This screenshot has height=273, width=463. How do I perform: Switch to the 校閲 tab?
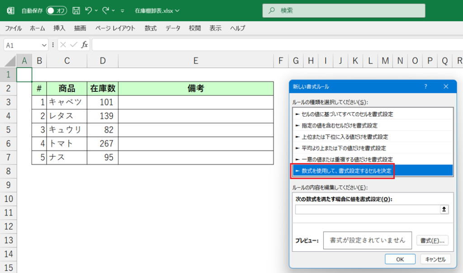coord(194,28)
